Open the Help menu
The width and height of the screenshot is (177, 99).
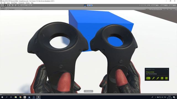[32, 3]
